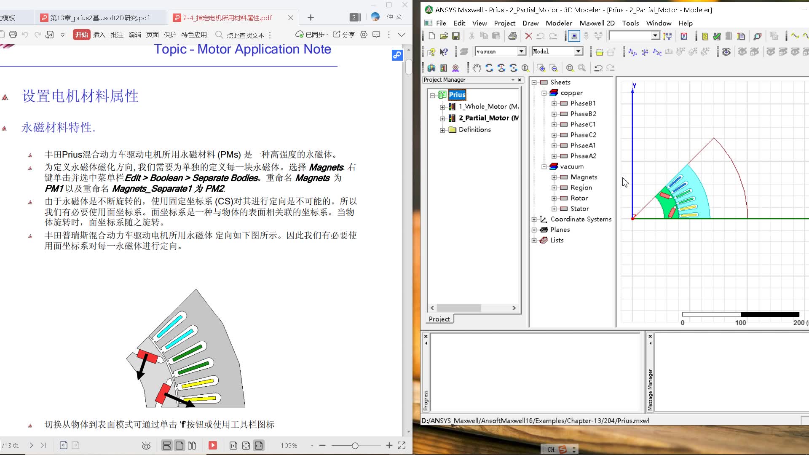Open PDF zoom percentage dropdown
The height and width of the screenshot is (455, 809).
coord(312,446)
